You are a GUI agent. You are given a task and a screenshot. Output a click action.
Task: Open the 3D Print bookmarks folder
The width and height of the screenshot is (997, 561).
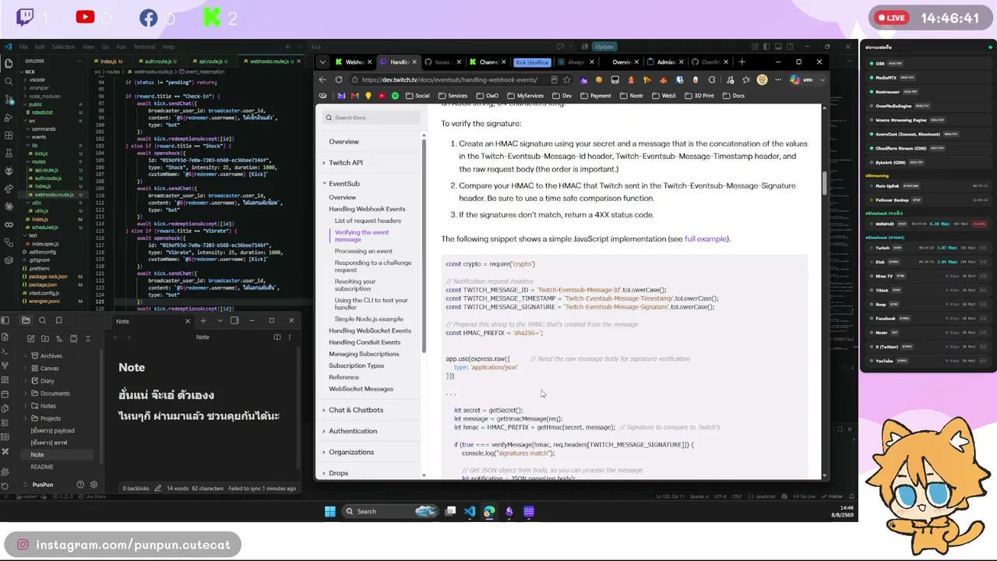(699, 96)
